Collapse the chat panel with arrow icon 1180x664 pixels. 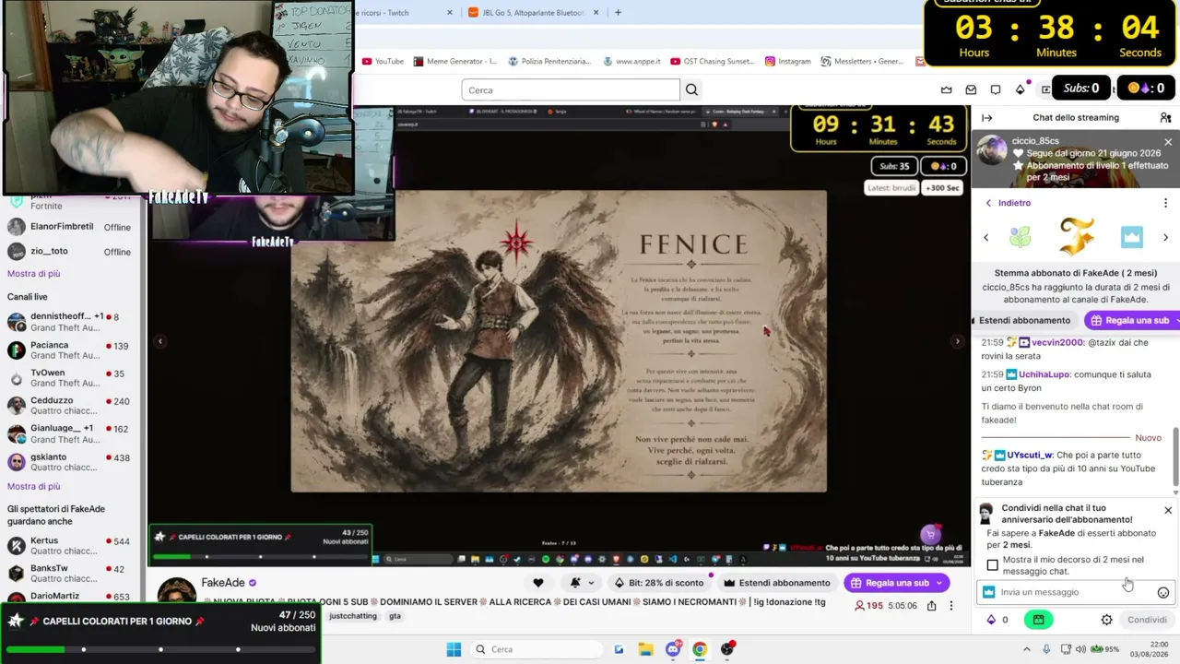point(986,117)
